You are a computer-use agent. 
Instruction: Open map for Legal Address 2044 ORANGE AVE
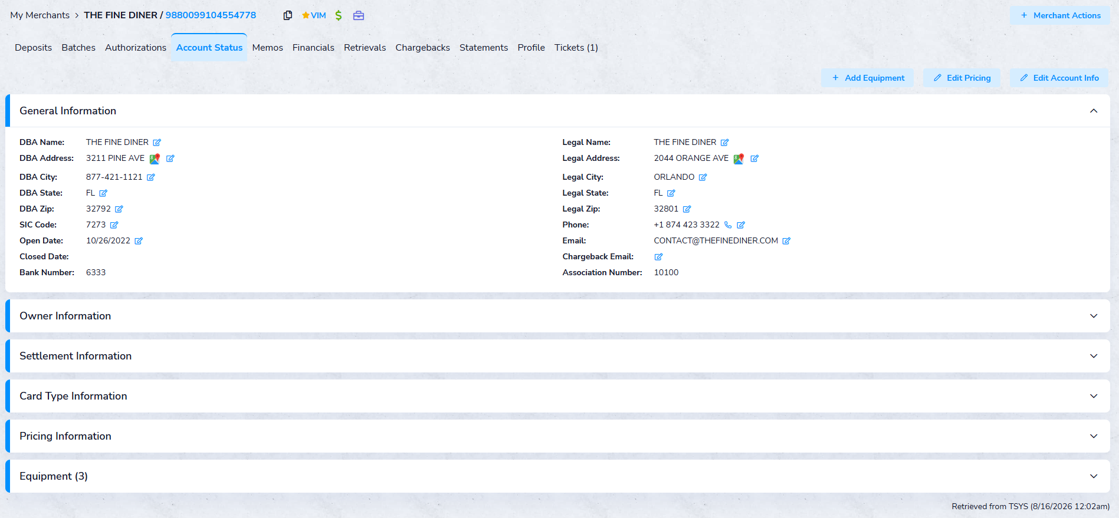click(x=739, y=159)
